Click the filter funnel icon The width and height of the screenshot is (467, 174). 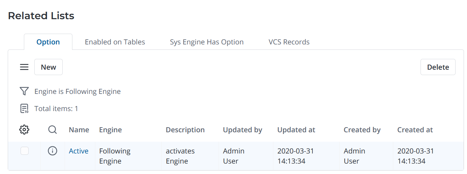click(24, 91)
